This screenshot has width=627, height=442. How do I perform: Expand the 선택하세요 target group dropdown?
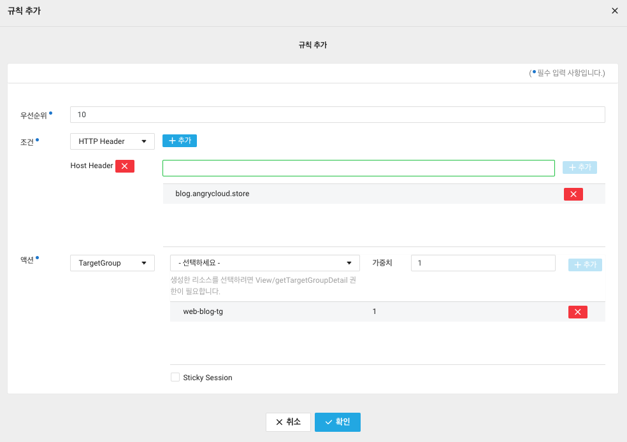(264, 263)
